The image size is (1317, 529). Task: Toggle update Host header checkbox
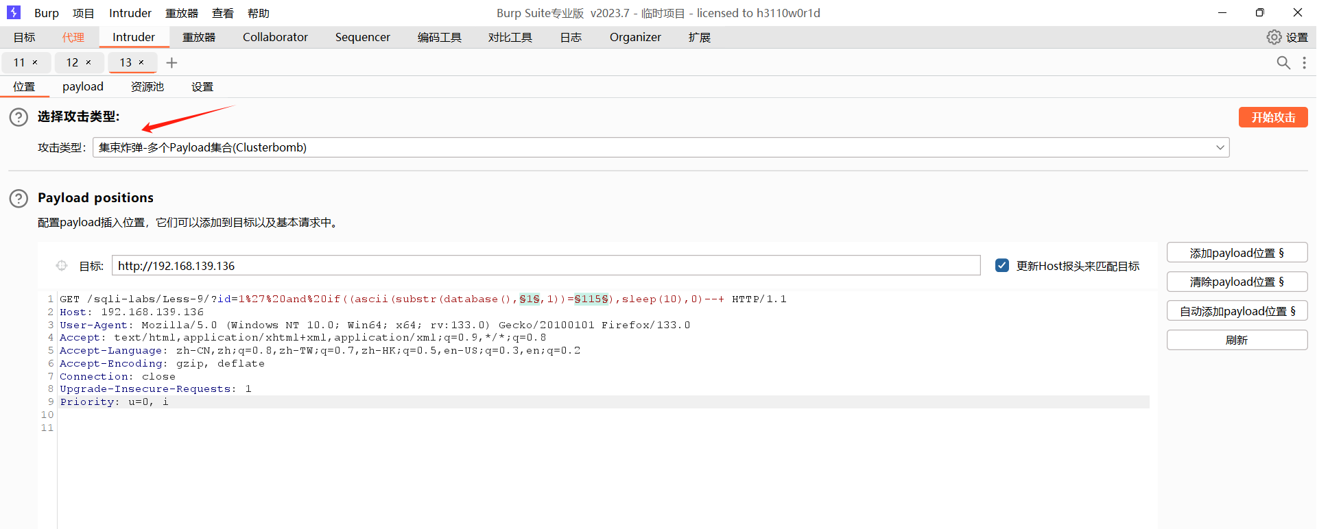pyautogui.click(x=1002, y=265)
